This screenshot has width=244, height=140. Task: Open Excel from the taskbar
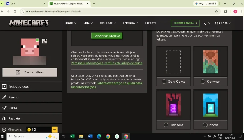(x=72, y=137)
